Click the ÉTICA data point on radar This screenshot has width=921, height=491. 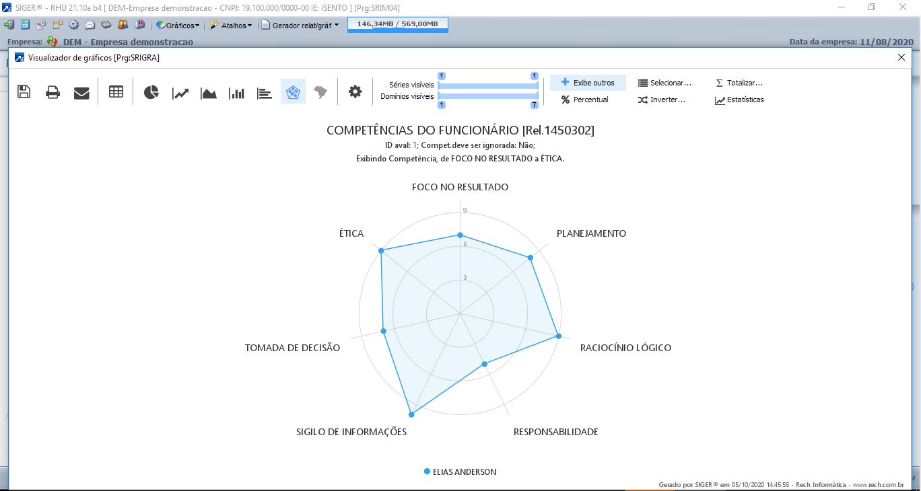(381, 251)
